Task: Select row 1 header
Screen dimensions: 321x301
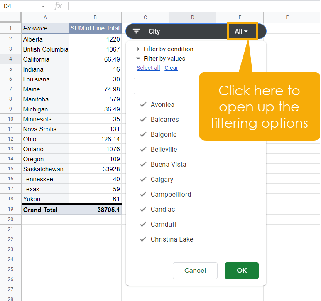Action: pos(10,28)
